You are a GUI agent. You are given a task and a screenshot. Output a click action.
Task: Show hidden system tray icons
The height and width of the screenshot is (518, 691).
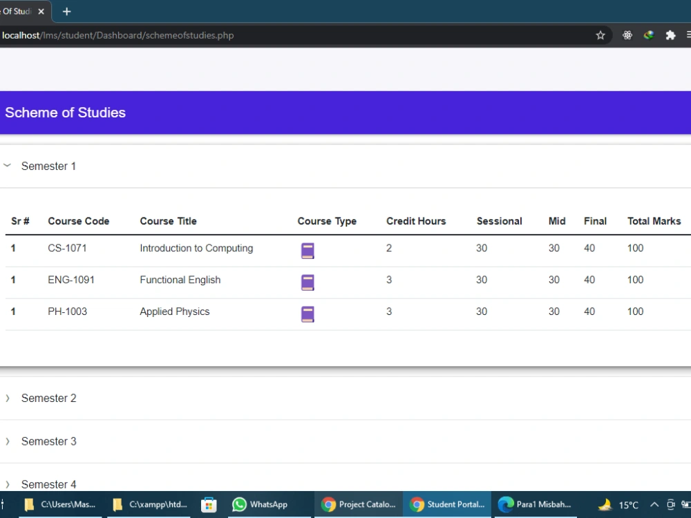tap(654, 505)
